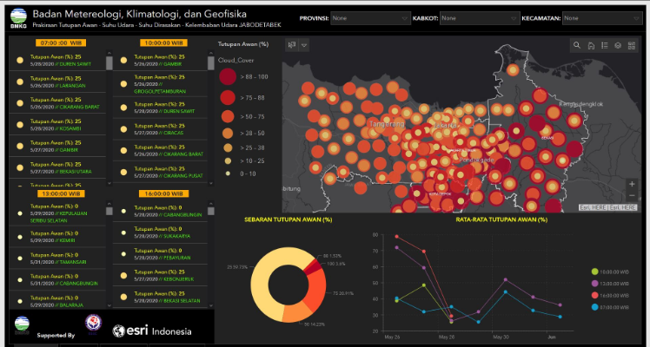Click the Esri, HERE map attribution
The height and width of the screenshot is (347, 650).
click(607, 207)
